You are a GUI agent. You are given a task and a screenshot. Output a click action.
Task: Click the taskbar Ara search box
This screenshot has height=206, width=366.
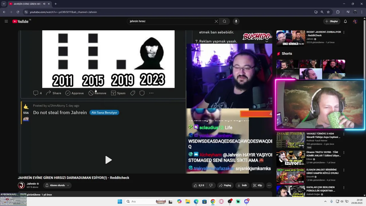pos(146,201)
